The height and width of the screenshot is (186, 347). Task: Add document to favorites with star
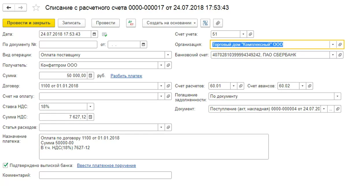click(x=36, y=8)
